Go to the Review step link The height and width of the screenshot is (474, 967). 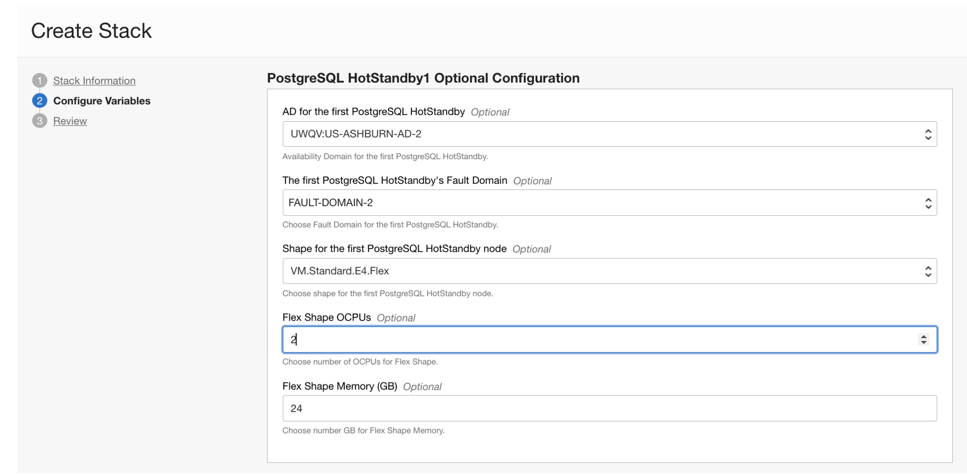click(x=70, y=121)
